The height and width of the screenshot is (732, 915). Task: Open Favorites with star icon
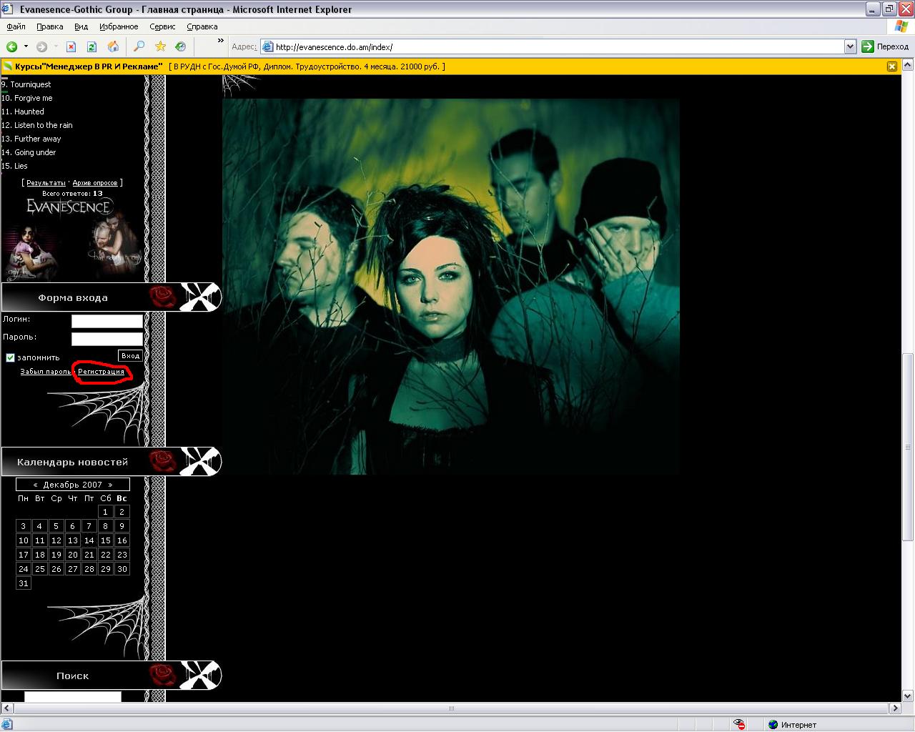click(160, 46)
